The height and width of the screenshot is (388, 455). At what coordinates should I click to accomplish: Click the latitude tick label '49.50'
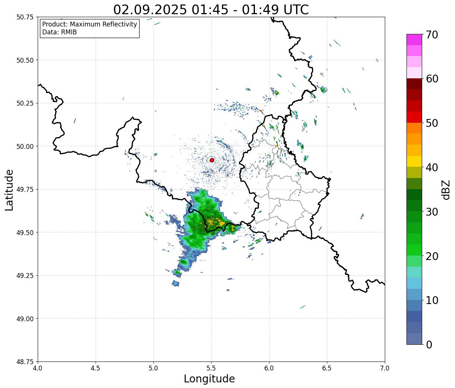[25, 232]
